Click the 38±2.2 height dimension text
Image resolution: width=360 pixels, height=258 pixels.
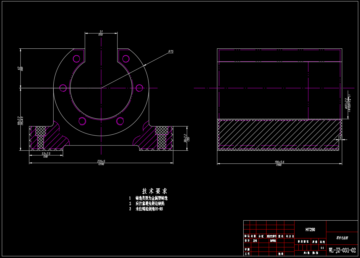point(185,138)
